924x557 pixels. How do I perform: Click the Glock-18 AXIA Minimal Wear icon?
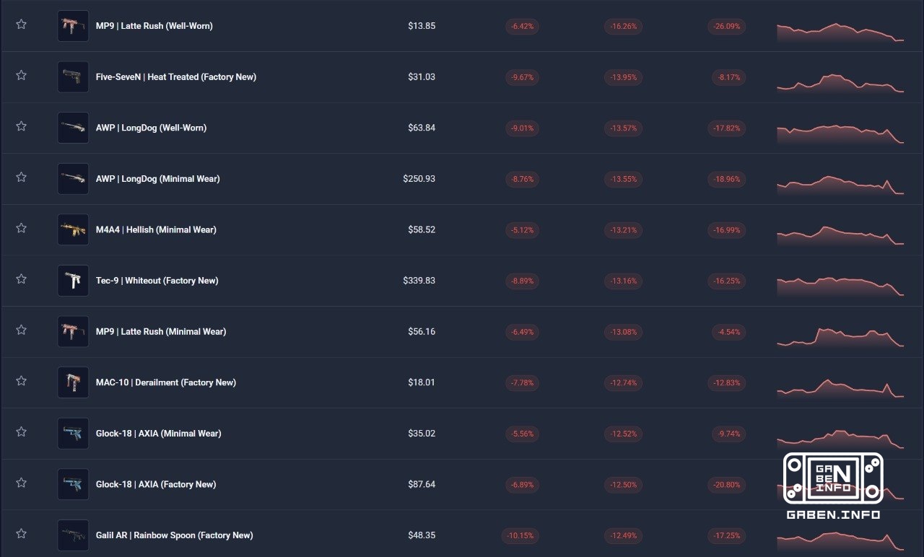[73, 434]
